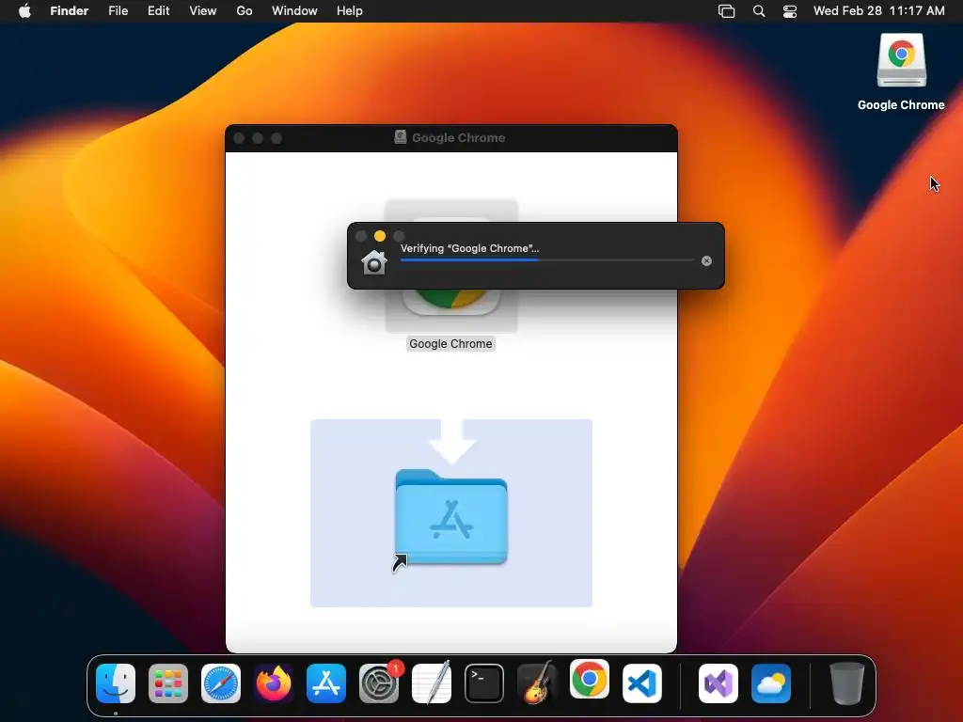Click the Gatekeeper house icon in verify dialog
The width and height of the screenshot is (963, 722).
[x=374, y=263]
